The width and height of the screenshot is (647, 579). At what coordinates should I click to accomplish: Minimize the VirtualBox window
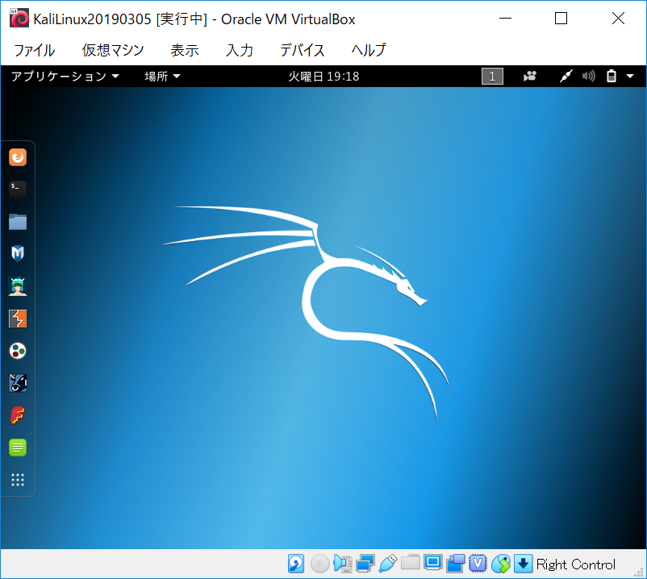(505, 19)
